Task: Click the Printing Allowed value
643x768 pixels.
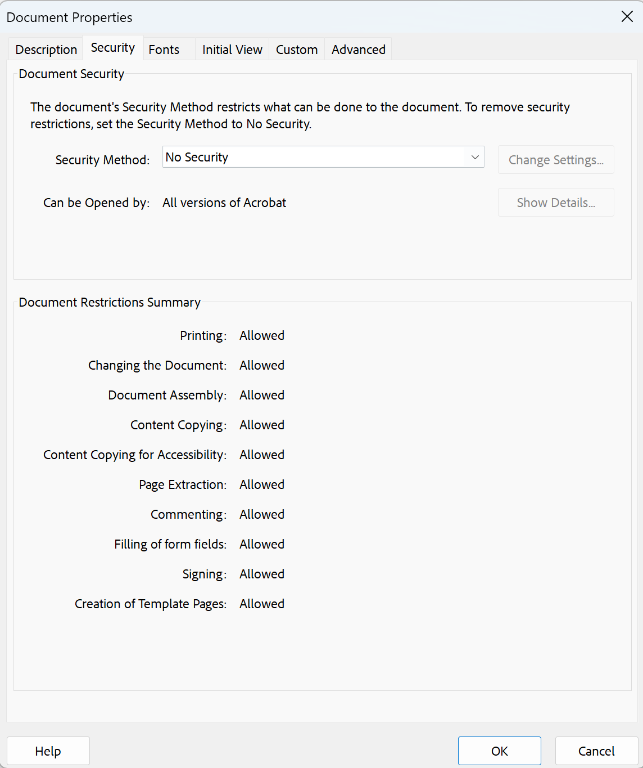Action: coord(262,335)
